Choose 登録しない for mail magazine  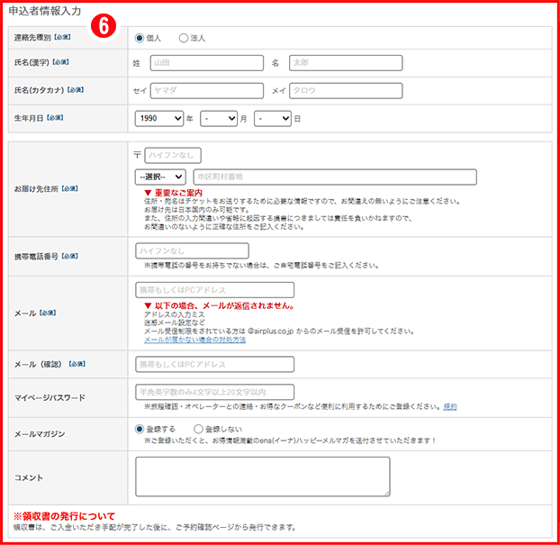tap(197, 429)
